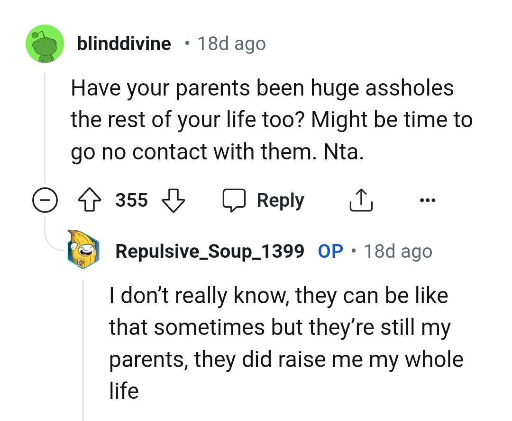Open the share options for blinddivine's comment
The height and width of the screenshot is (421, 512).
pos(361,200)
